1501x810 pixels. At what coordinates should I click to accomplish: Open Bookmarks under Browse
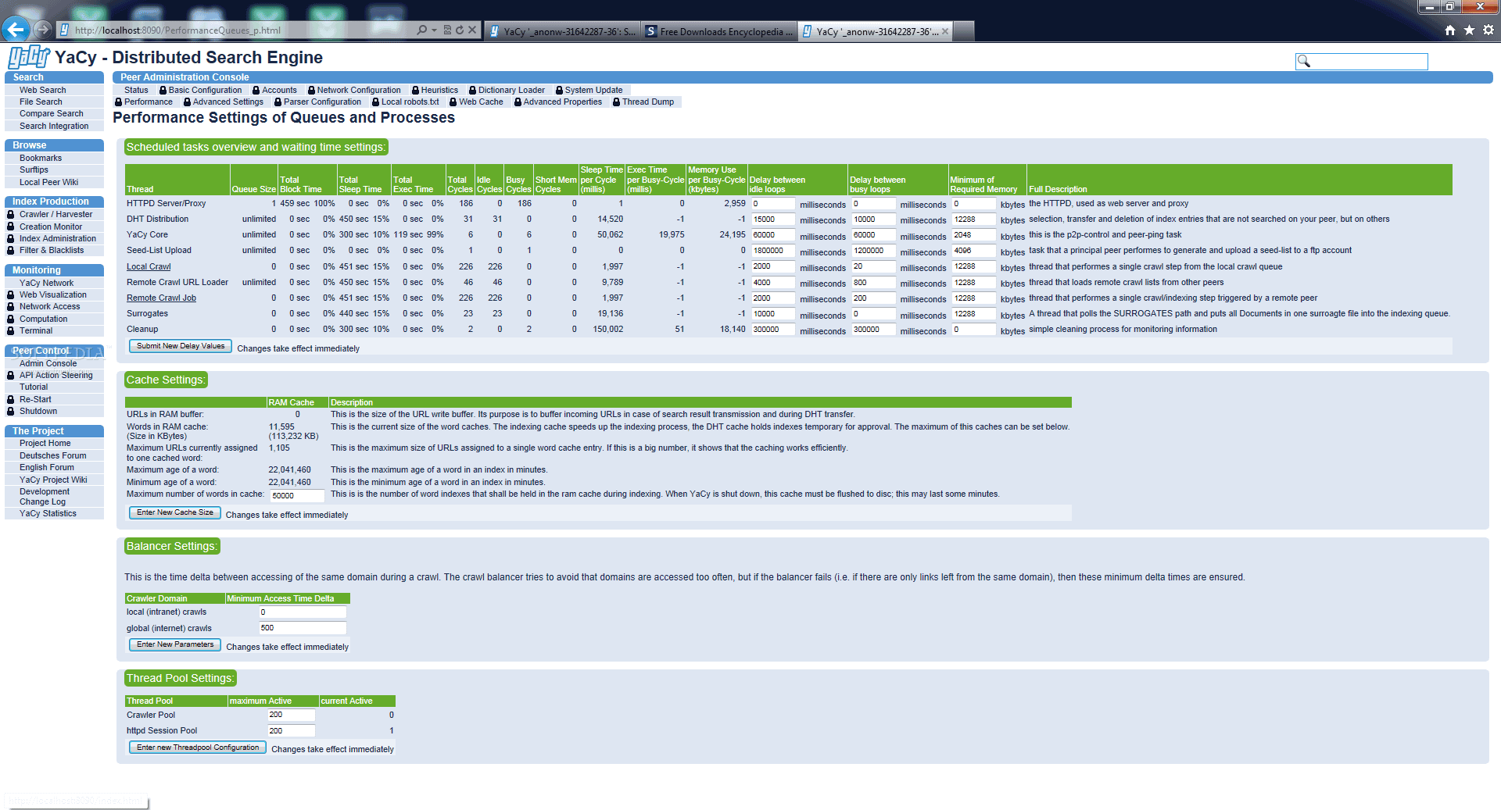(41, 159)
